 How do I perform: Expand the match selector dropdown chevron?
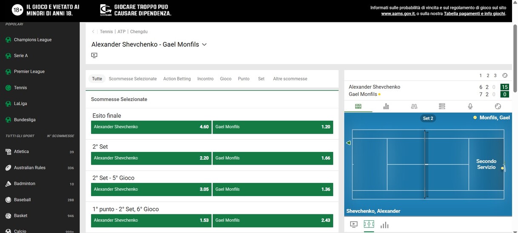[204, 45]
